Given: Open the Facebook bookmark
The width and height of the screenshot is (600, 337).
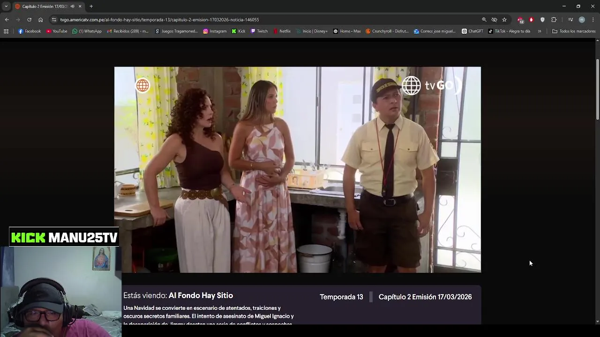Looking at the screenshot, I should pyautogui.click(x=29, y=31).
